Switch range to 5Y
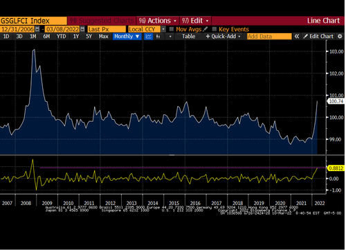Viewport: 346px width, 250px height. [x=89, y=37]
